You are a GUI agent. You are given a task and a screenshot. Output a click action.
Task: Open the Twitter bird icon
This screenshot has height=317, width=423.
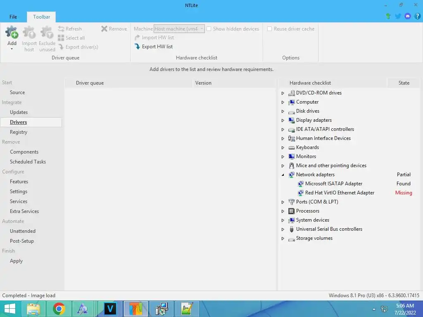coord(398,16)
